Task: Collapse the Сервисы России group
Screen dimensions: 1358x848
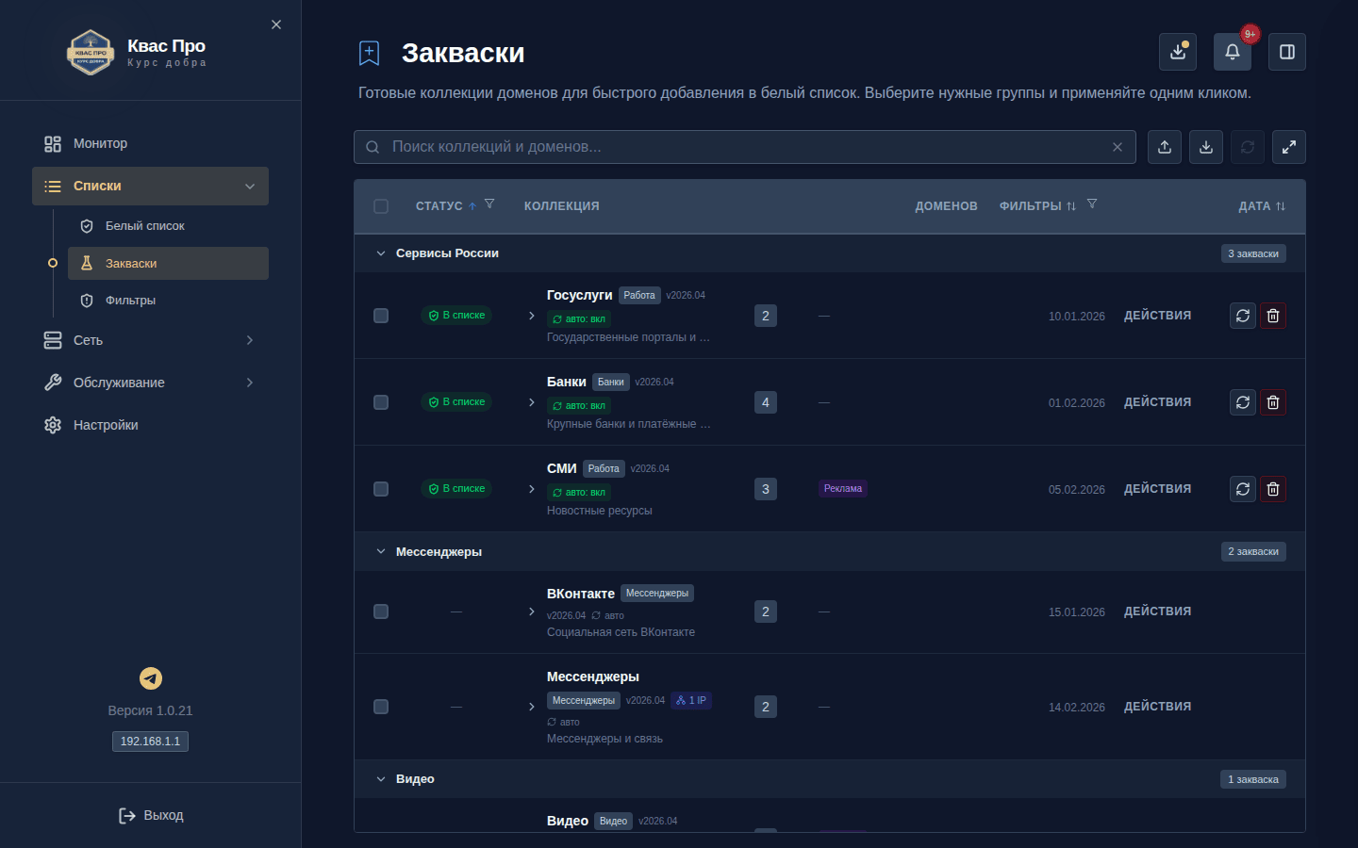Action: pos(381,253)
